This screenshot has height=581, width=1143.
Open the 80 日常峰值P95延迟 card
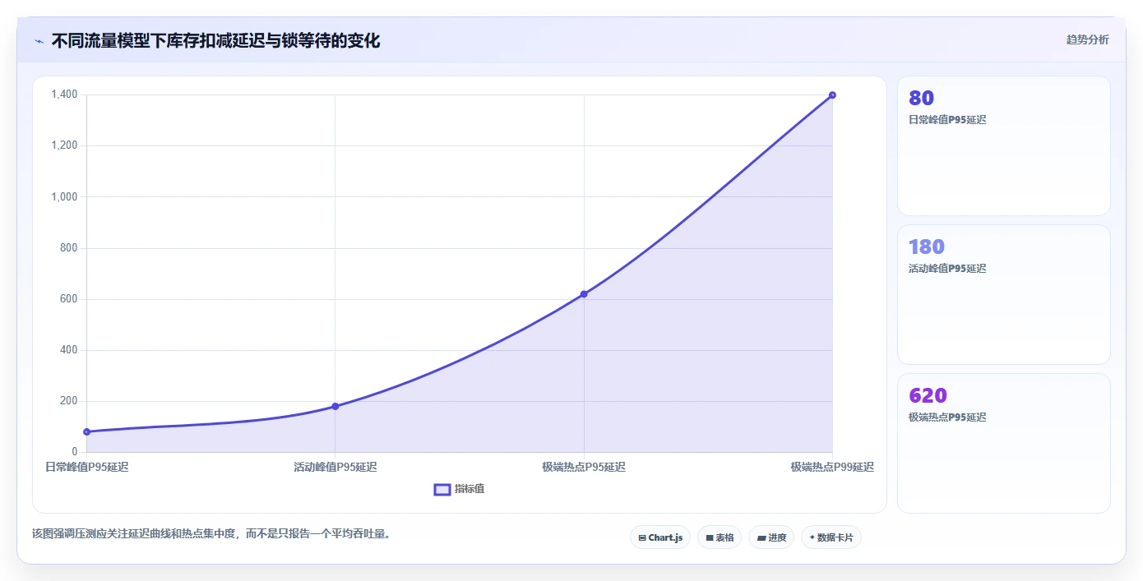[1004, 146]
